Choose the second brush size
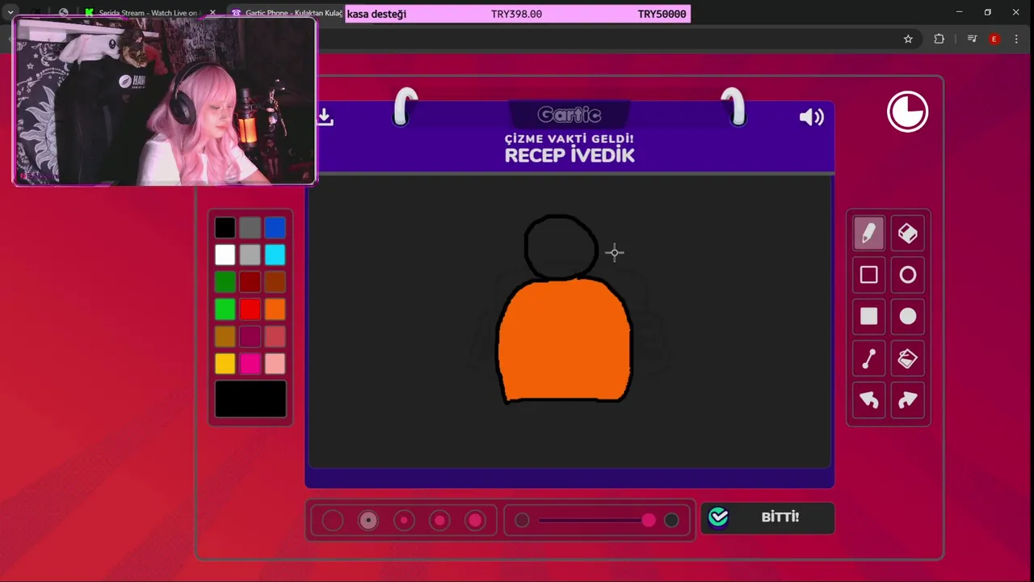This screenshot has height=582, width=1034. 368,521
